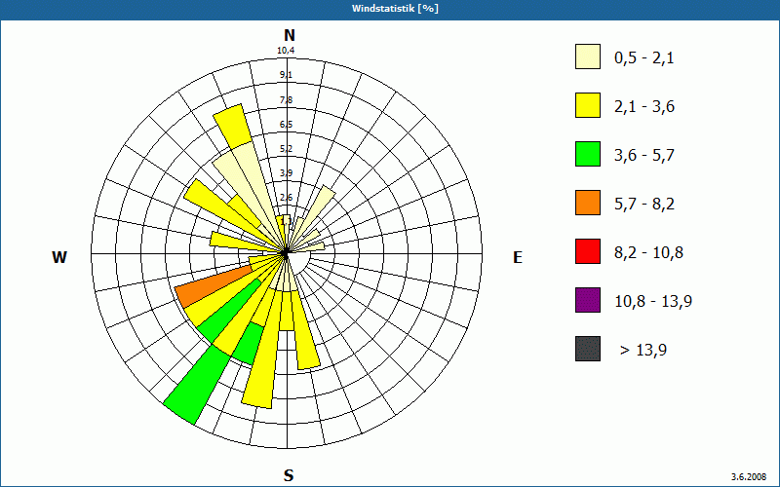Screen dimensions: 780x487
Task: Click the legend label "8,2 - 10,8"
Action: coord(648,253)
